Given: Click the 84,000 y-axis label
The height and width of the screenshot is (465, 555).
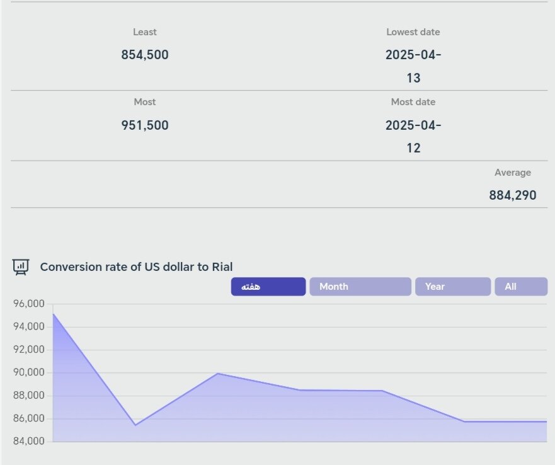Looking at the screenshot, I should 28,441.
